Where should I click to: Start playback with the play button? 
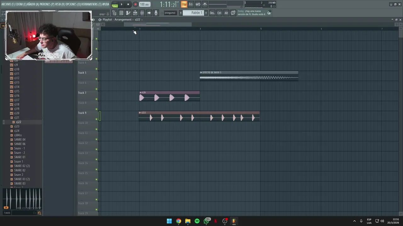(x=122, y=4)
